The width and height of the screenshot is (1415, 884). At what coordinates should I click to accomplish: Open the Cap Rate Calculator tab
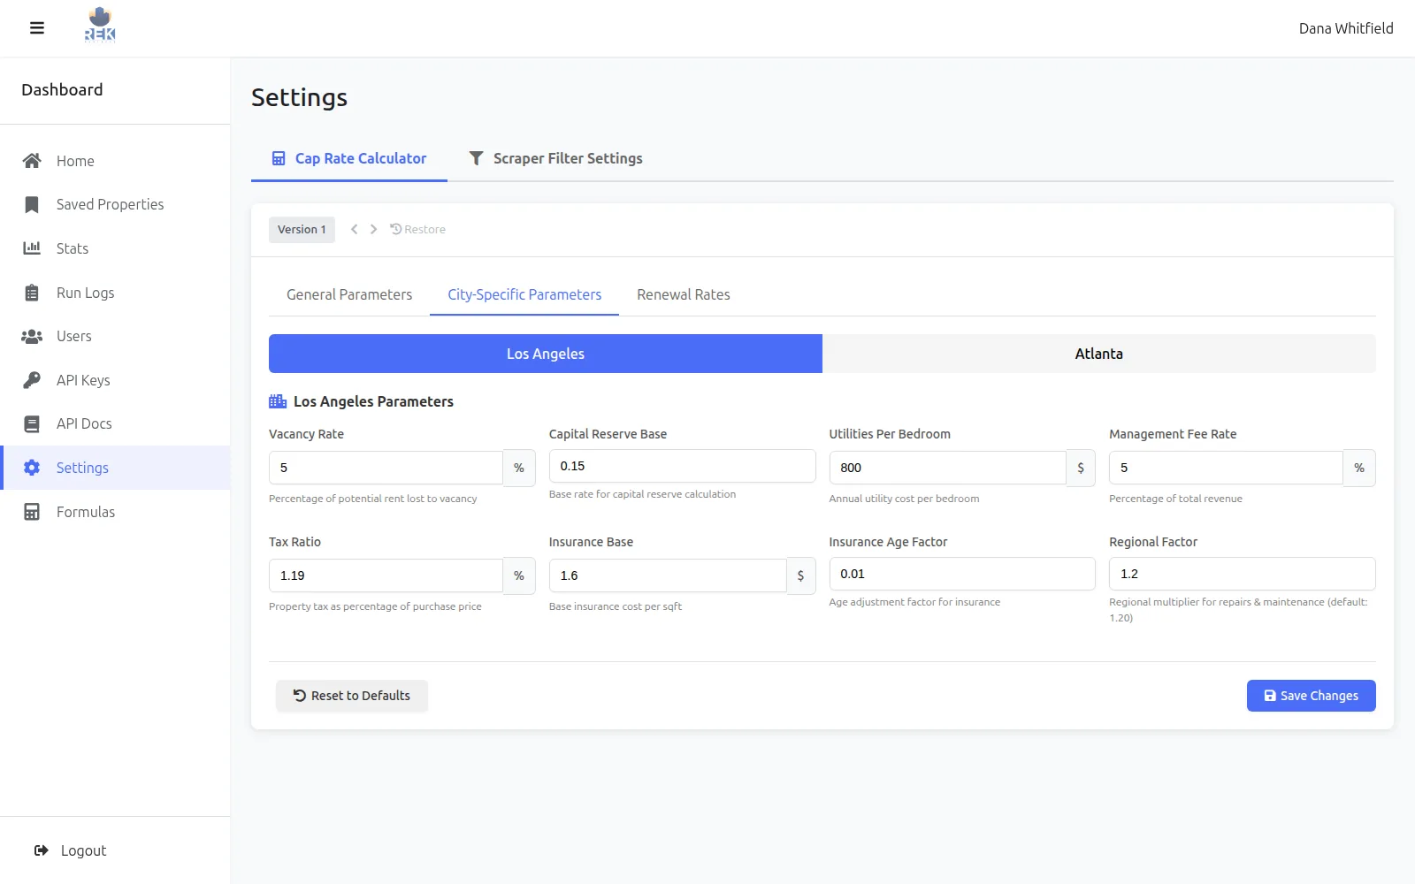click(349, 158)
